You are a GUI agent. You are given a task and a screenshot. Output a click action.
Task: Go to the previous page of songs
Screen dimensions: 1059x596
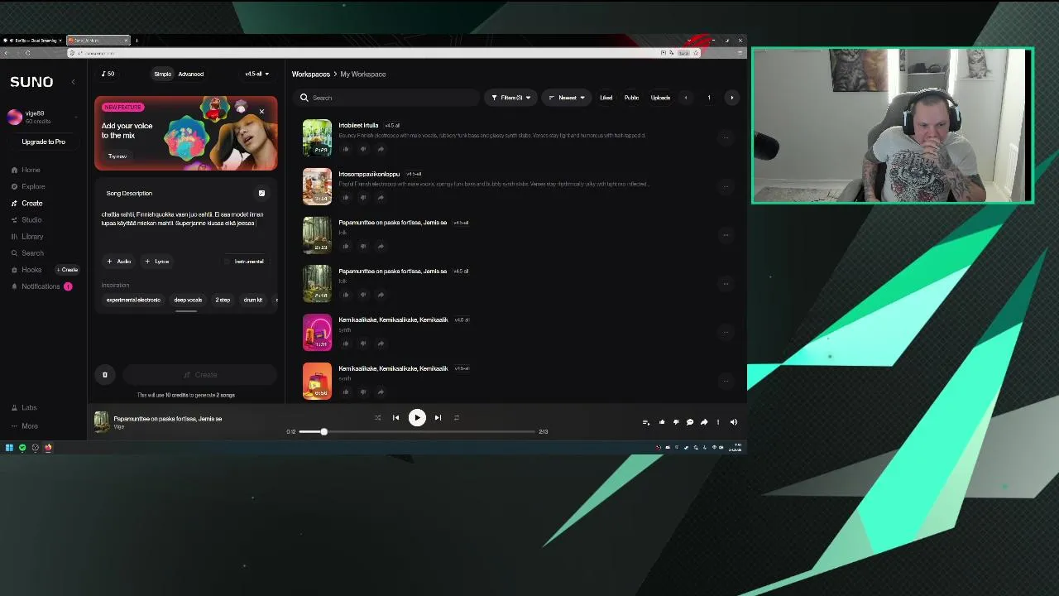pyautogui.click(x=685, y=98)
